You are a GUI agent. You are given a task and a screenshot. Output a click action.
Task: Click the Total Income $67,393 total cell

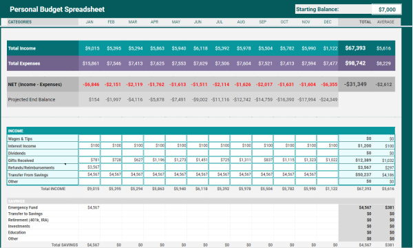point(355,48)
